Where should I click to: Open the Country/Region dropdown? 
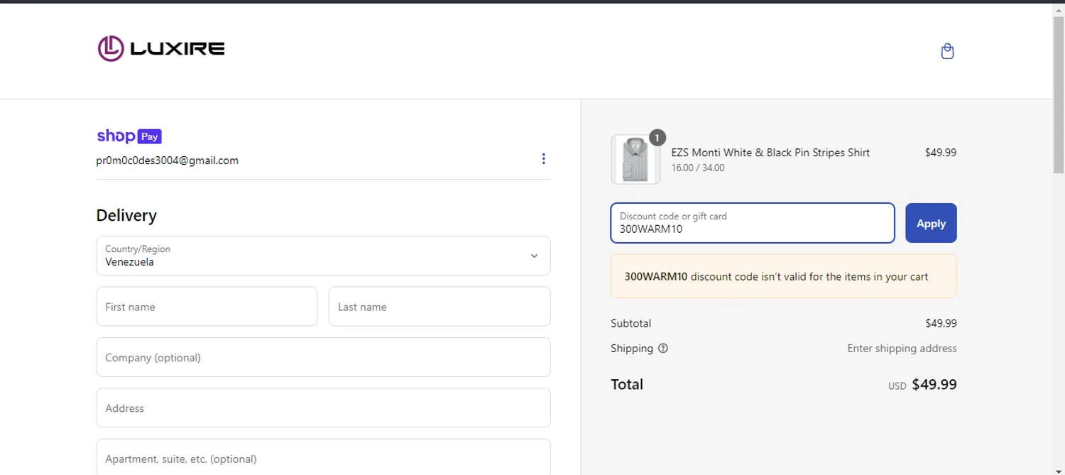[x=323, y=256]
